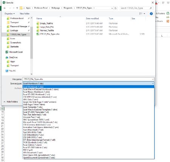170x162 pixels.
Task: Sort by Size column header
Action: pyautogui.click(x=133, y=19)
